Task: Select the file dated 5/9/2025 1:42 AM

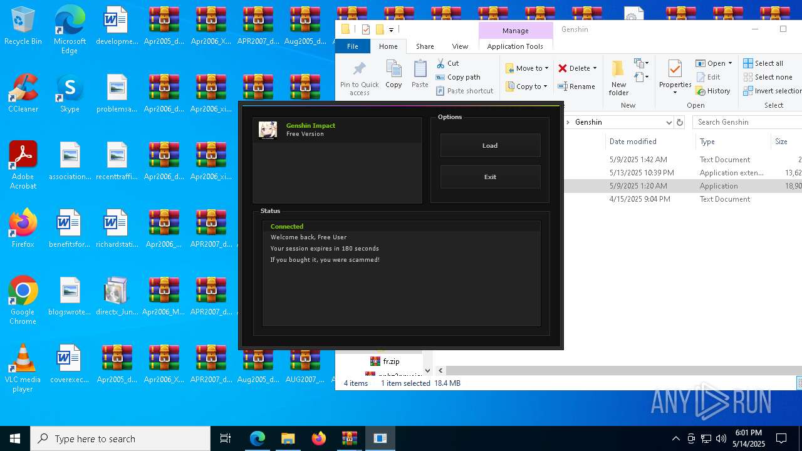Action: (682, 160)
